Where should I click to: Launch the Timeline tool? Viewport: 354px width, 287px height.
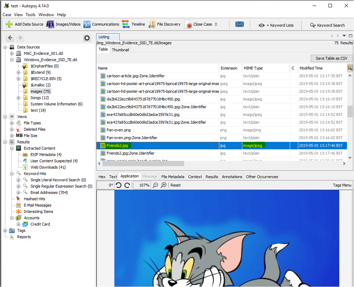click(x=134, y=24)
